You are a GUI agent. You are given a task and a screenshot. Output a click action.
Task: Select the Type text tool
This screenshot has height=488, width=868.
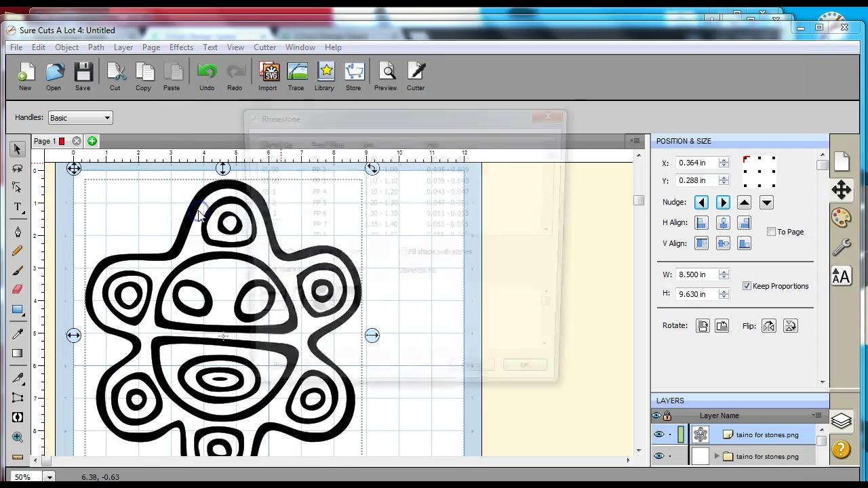coord(18,207)
